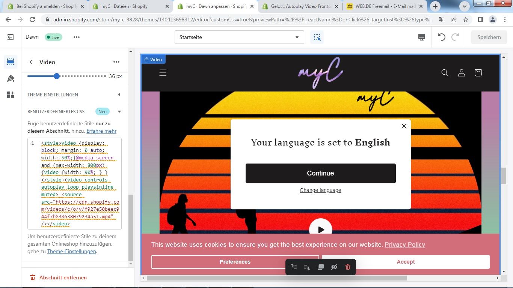Bookmark this page with the star

click(466, 20)
